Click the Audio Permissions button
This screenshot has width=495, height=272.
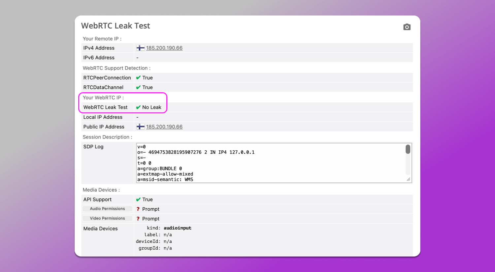coord(107,208)
